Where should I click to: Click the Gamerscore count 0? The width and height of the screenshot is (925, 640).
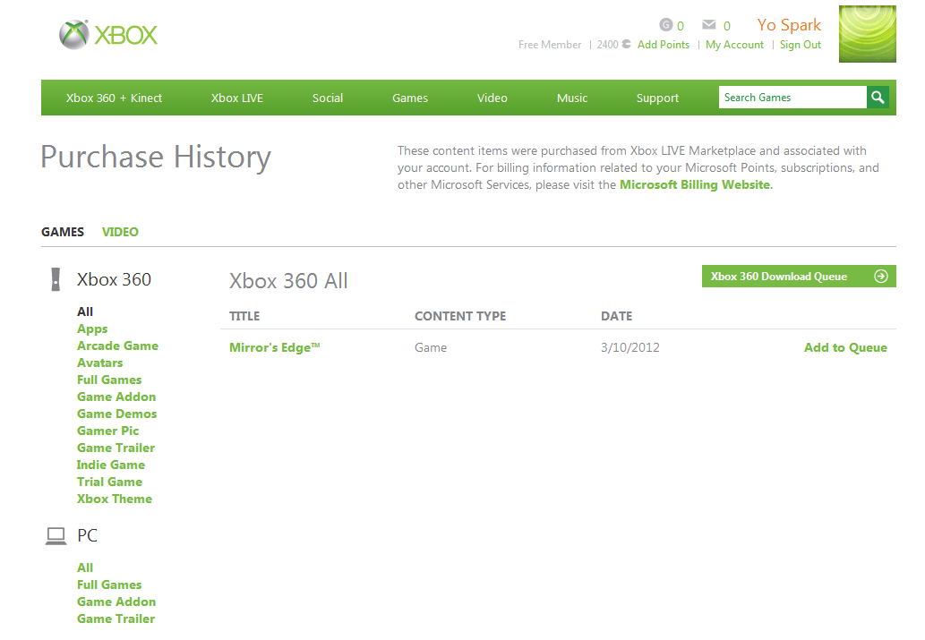(681, 26)
